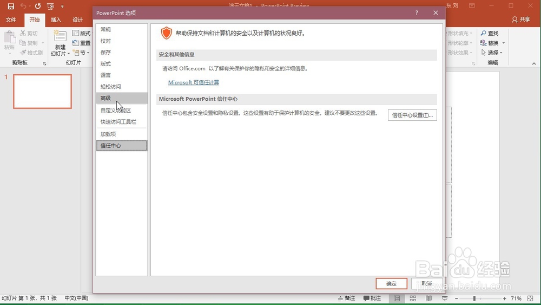Open the 替换 dropdown arrow
The width and height of the screenshot is (541, 305).
click(503, 43)
